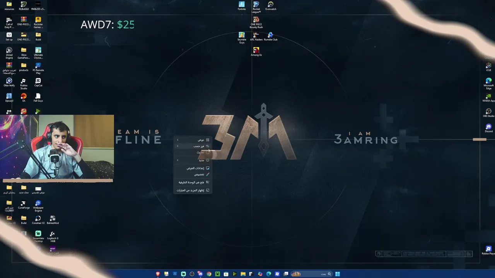
Task: Select the iCUE shortcut on right edge
Action: 488,67
